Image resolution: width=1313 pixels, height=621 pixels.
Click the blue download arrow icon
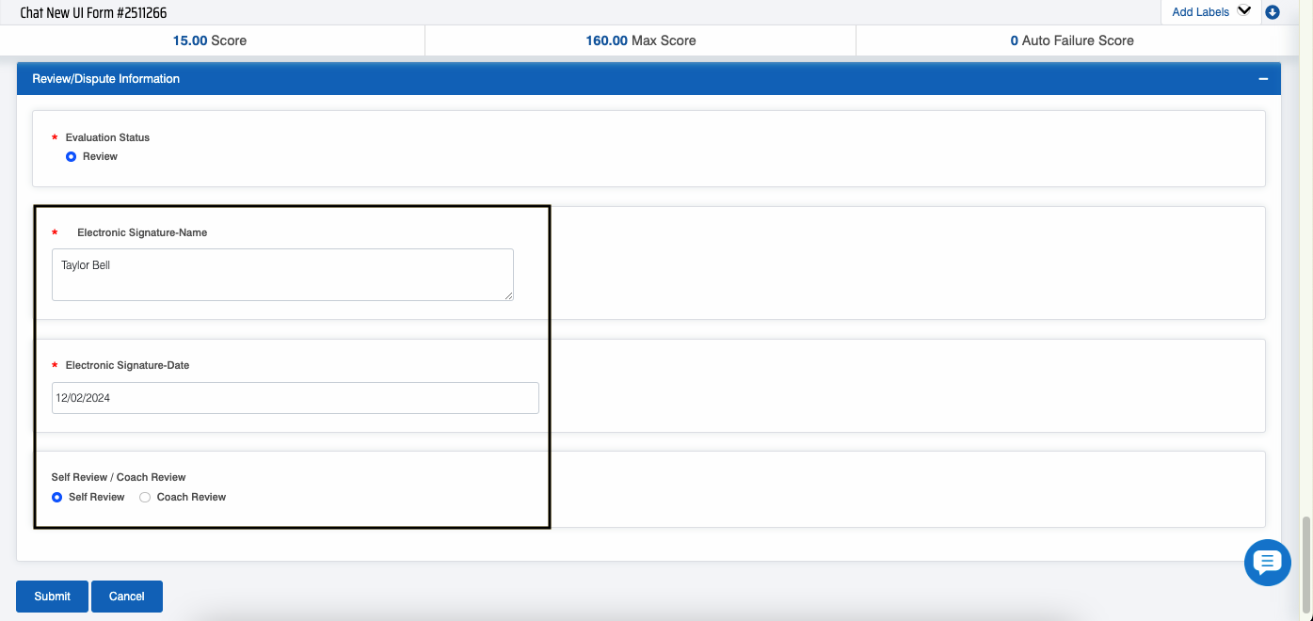coord(1273,12)
